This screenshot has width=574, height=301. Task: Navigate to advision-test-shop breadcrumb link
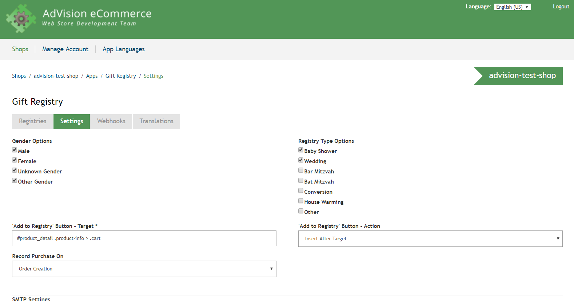56,76
